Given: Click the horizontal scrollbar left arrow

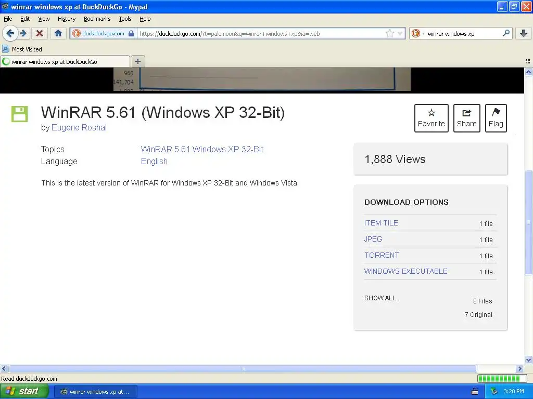Looking at the screenshot, I should (x=4, y=368).
